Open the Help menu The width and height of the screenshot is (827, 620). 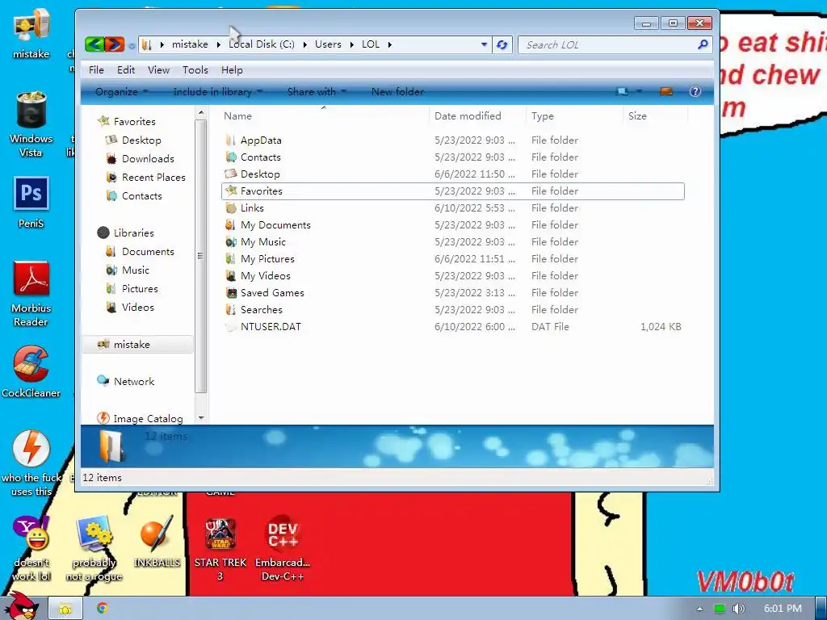tap(232, 70)
